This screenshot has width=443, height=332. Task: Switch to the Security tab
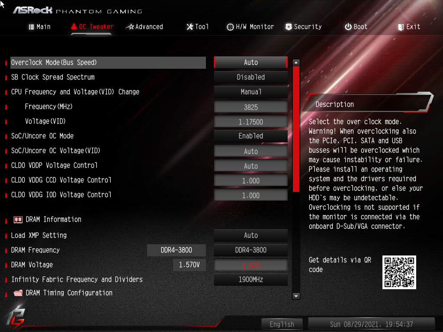[303, 27]
